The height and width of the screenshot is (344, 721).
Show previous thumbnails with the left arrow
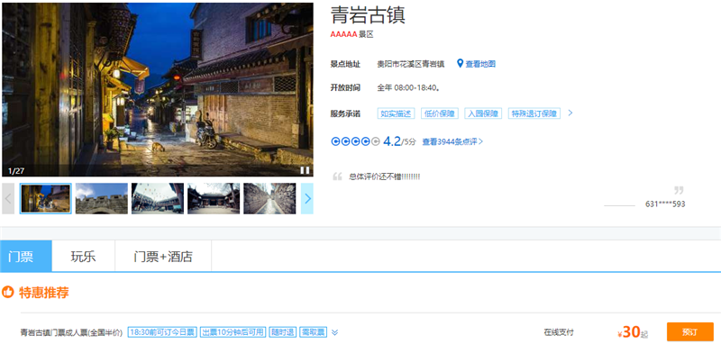8,198
